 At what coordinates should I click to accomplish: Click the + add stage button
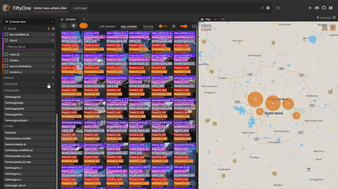(x=80, y=8)
